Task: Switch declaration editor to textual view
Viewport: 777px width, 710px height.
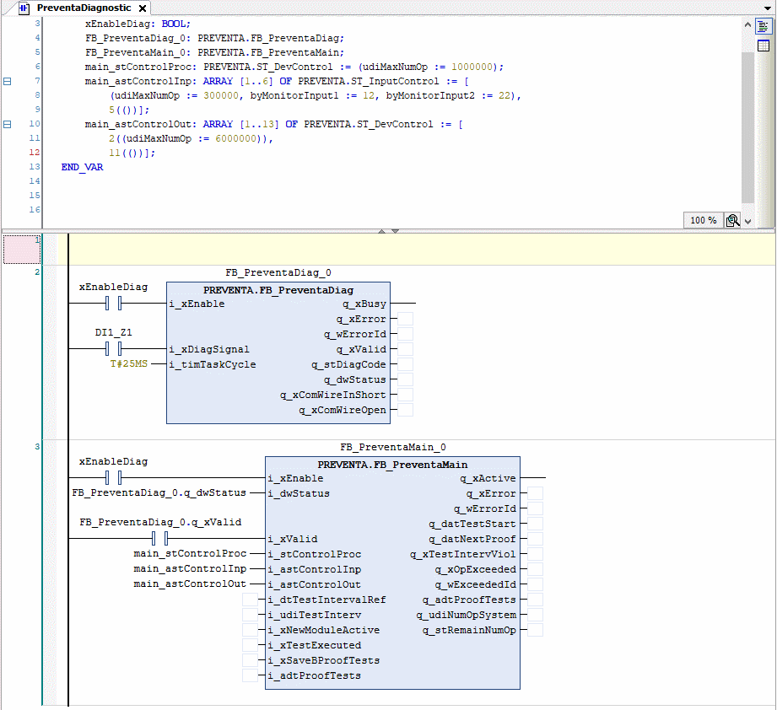Action: click(x=763, y=27)
